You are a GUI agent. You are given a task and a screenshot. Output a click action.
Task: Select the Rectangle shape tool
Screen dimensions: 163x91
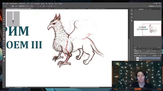point(4,48)
